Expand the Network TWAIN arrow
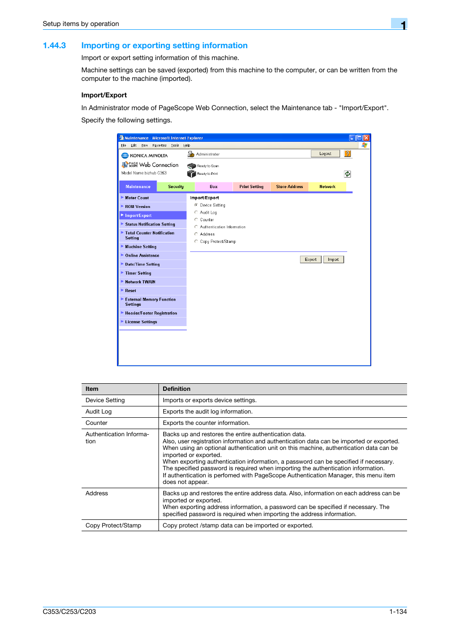Image resolution: width=450 pixels, height=638 pixels. coord(122,281)
